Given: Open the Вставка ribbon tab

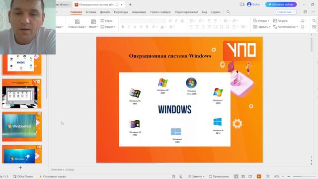Looking at the screenshot, I should 90,12.
